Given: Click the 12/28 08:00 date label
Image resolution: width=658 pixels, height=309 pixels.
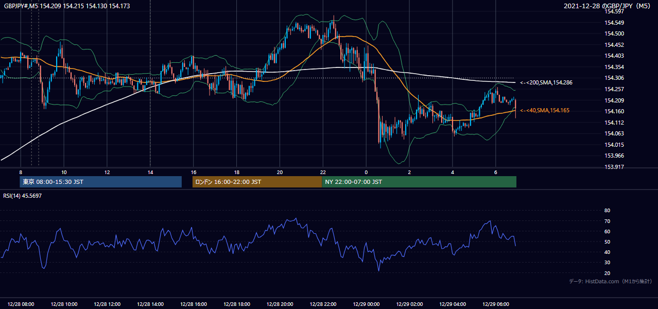Looking at the screenshot, I should coord(21,304).
